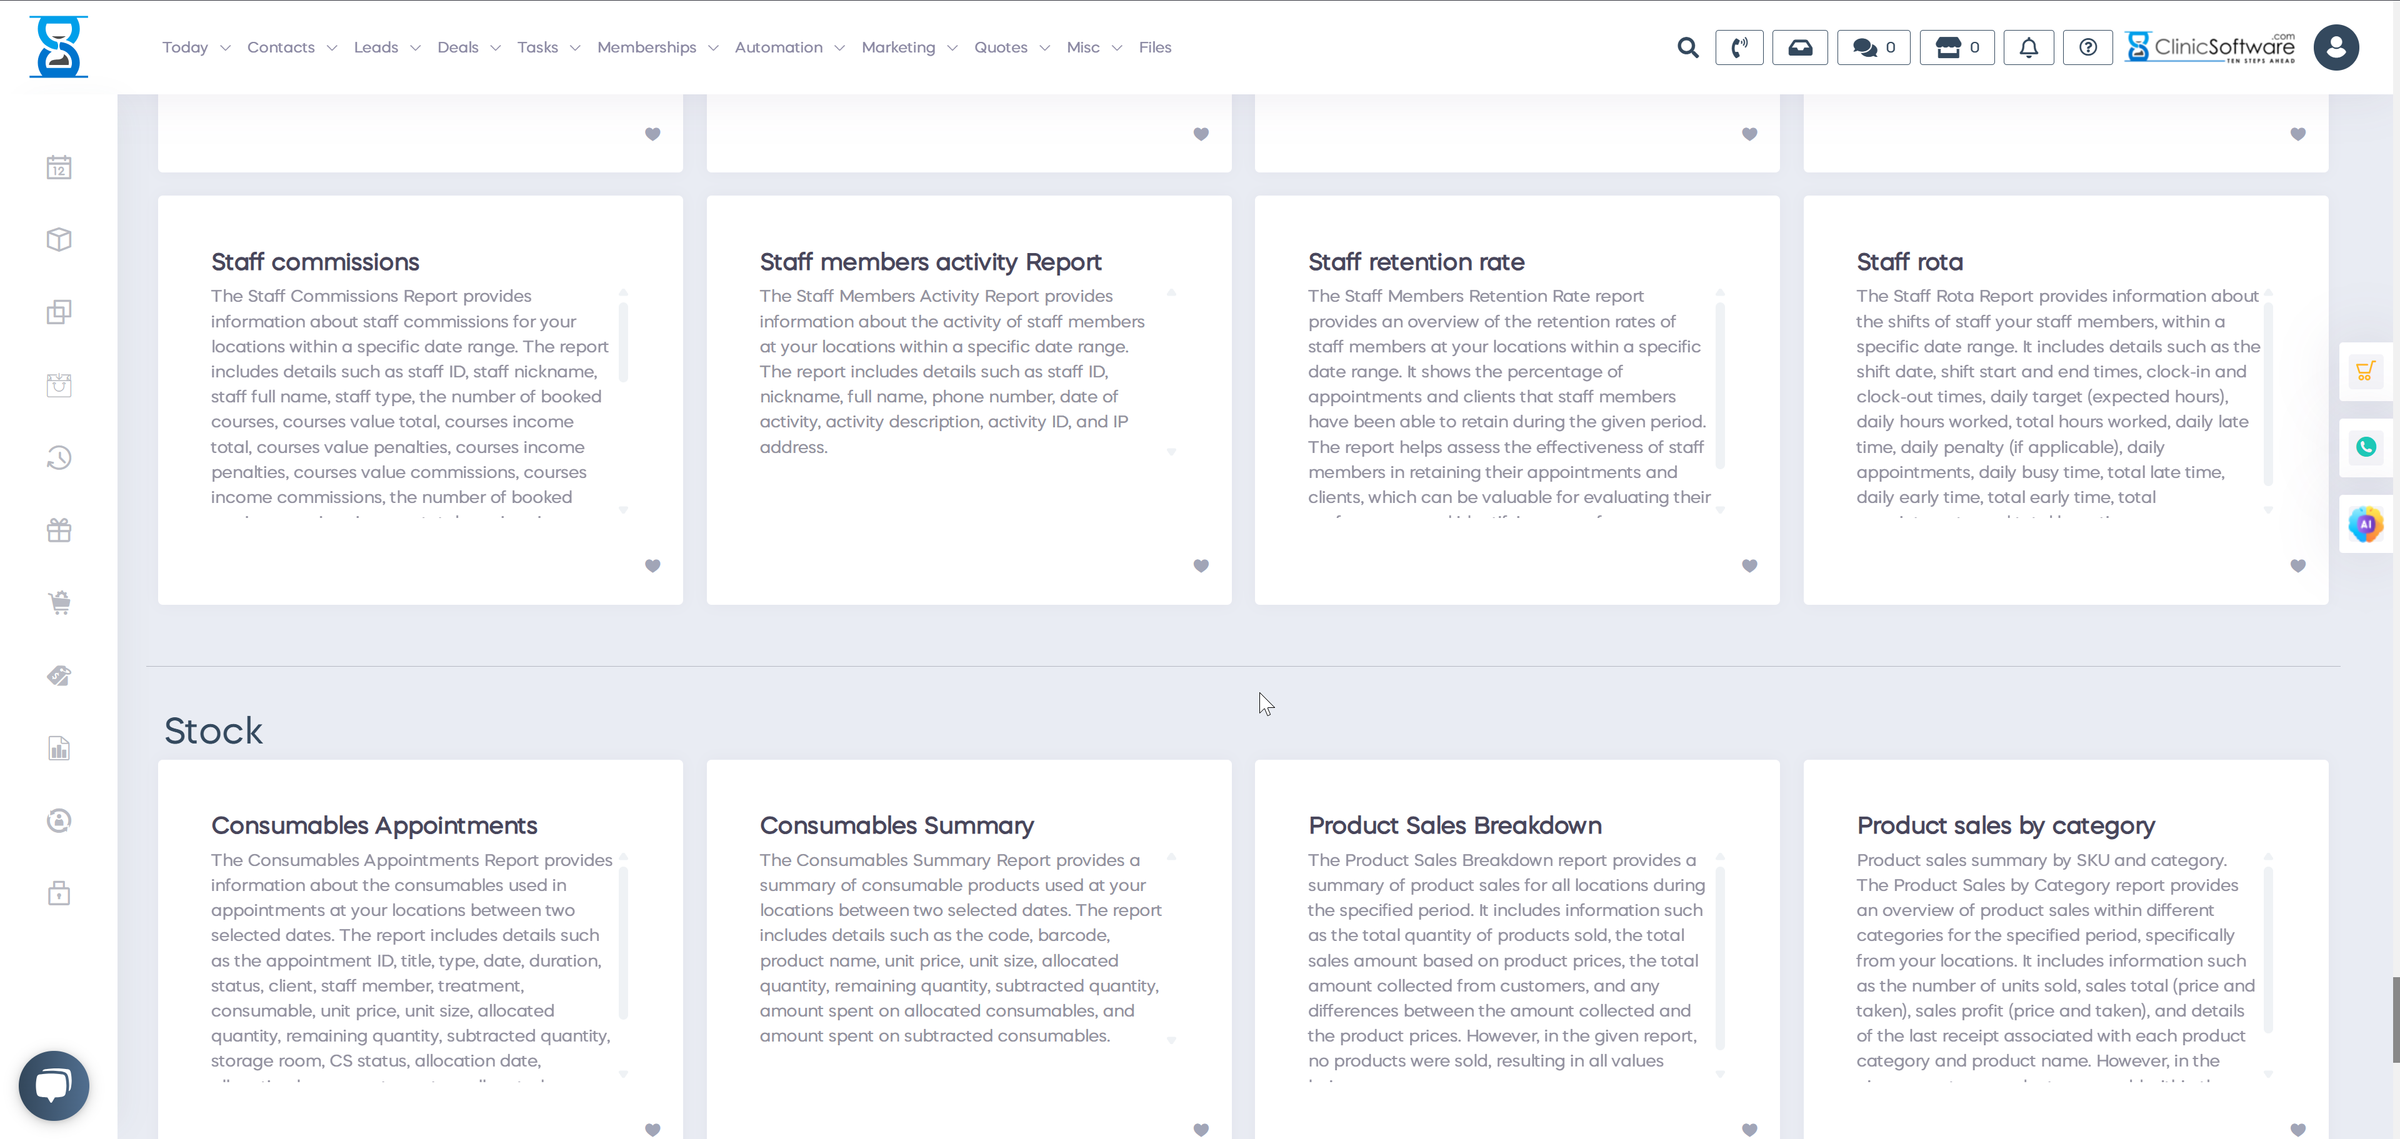Image resolution: width=2400 pixels, height=1139 pixels.
Task: Expand the Marketing dropdown menu
Action: 908,47
